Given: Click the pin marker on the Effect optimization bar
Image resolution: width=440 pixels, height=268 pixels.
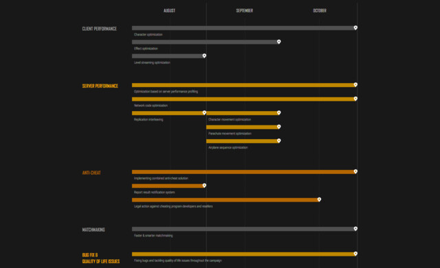Looking at the screenshot, I should pyautogui.click(x=279, y=42).
